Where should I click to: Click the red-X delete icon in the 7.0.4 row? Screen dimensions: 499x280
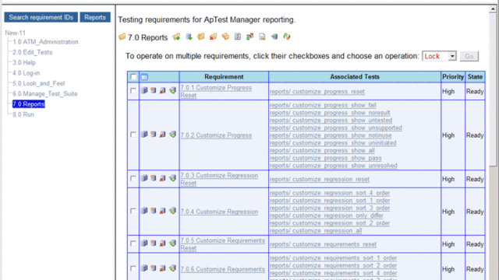tap(163, 211)
